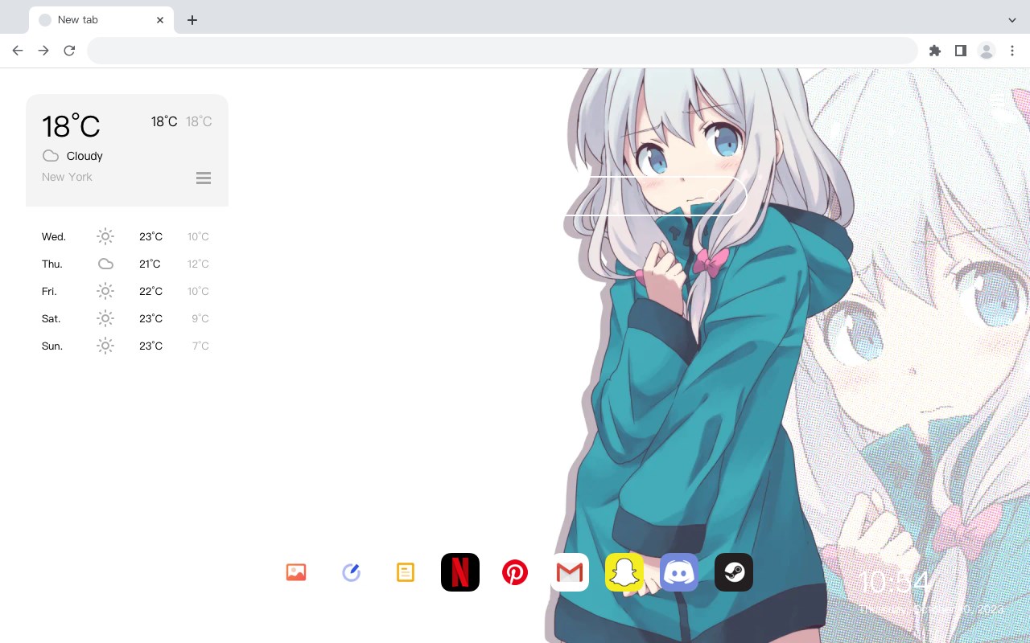This screenshot has width=1030, height=643.
Task: Click the cloudy weather icon
Action: (51, 156)
